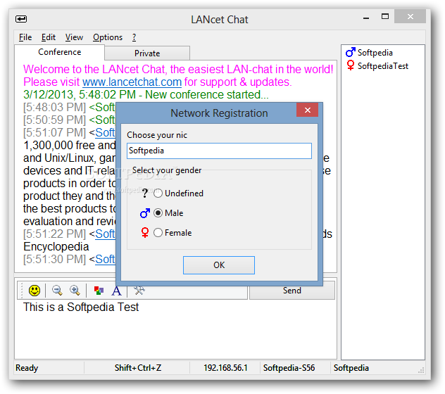Maximize the LANcet Chat window

(x=385, y=16)
